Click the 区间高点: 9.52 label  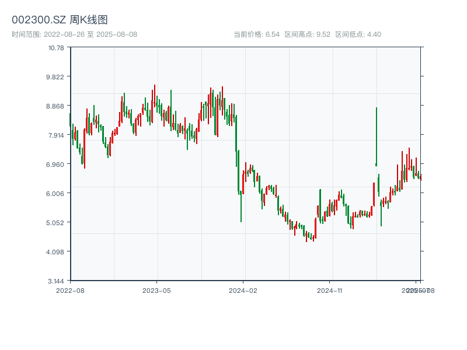[x=308, y=34]
